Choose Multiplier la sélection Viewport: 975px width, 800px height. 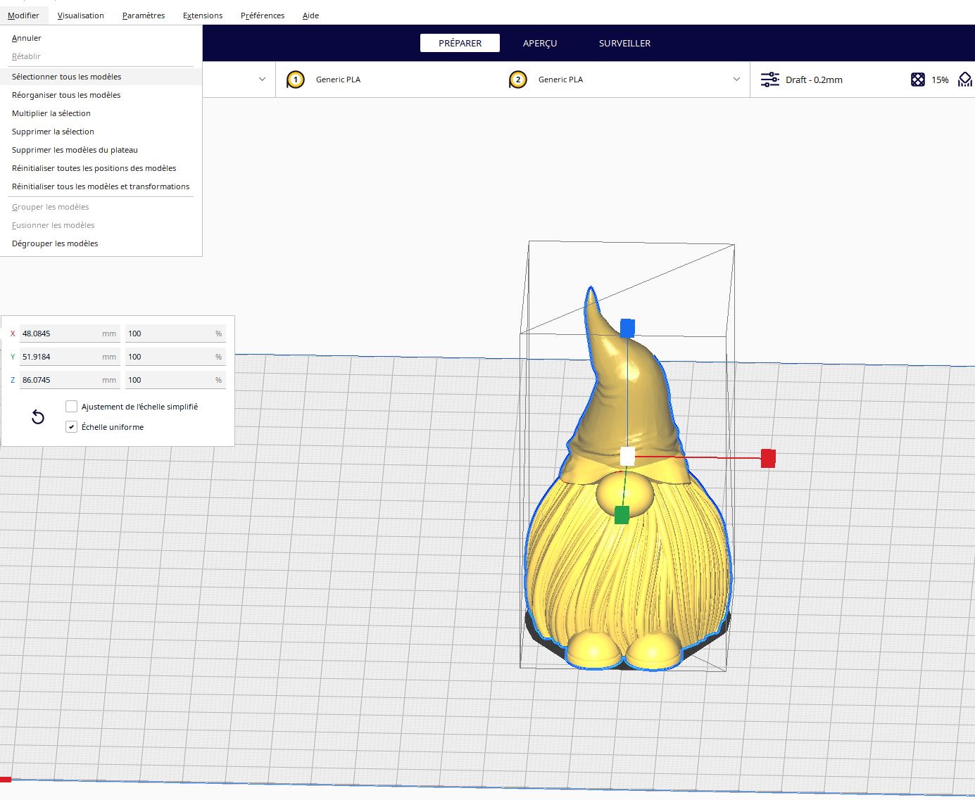pos(101,113)
